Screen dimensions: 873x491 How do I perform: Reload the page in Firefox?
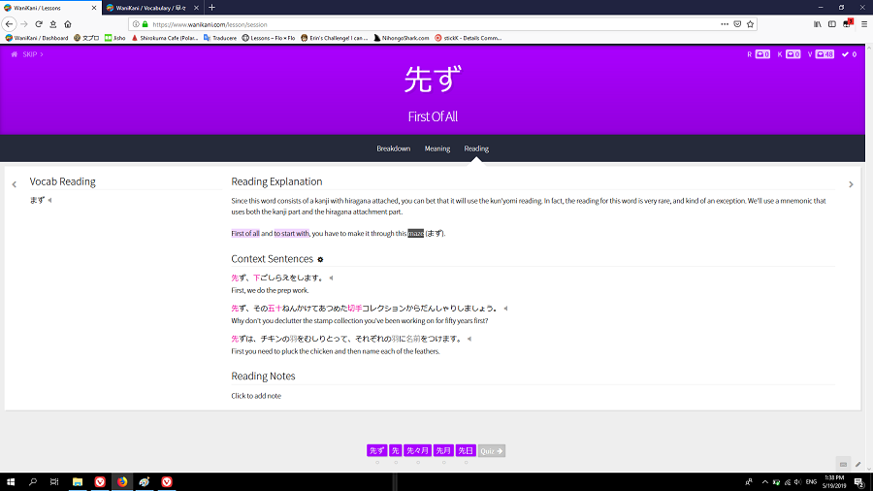click(x=39, y=23)
